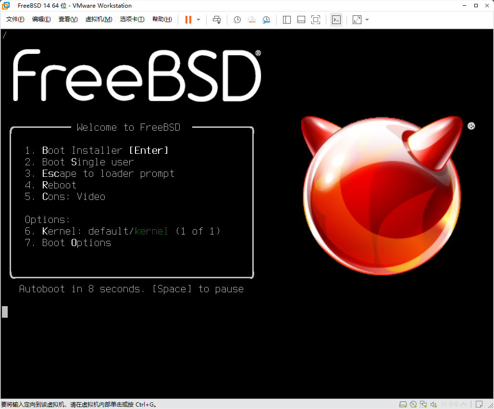Minimize the VMware Workstation window
The width and height of the screenshot is (494, 409).
click(464, 5)
